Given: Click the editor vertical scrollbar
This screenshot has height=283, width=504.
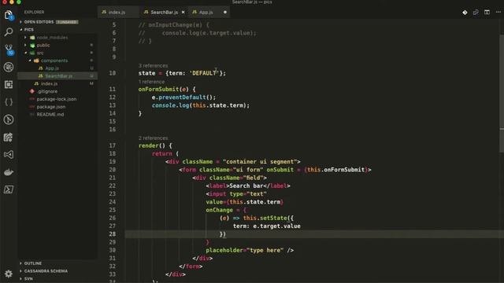Looking at the screenshot, I should (x=502, y=93).
